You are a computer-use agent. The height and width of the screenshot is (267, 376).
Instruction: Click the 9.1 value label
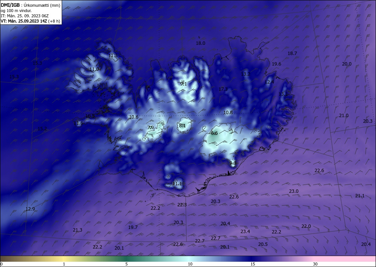pyautogui.click(x=183, y=84)
